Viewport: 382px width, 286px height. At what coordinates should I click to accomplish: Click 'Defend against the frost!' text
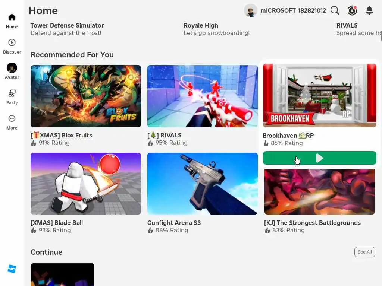[x=66, y=33]
